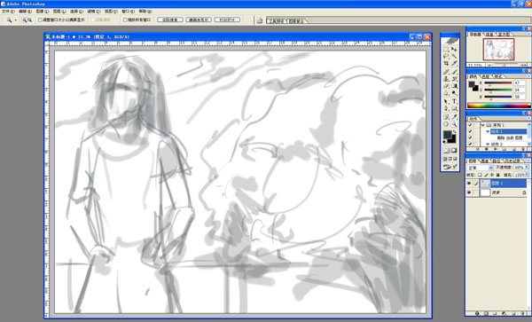The height and width of the screenshot is (322, 532).
Task: Select the Type tool
Action: (454, 101)
